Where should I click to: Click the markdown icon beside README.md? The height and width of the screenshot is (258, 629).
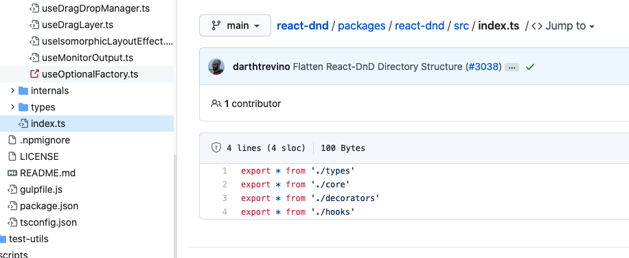pos(12,173)
